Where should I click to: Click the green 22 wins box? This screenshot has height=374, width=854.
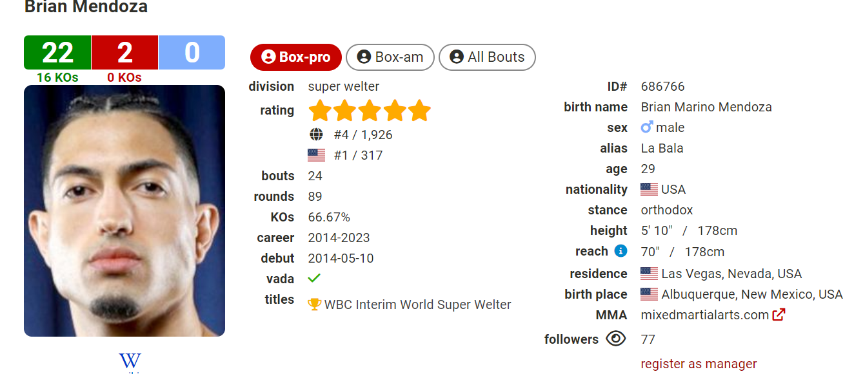[57, 52]
